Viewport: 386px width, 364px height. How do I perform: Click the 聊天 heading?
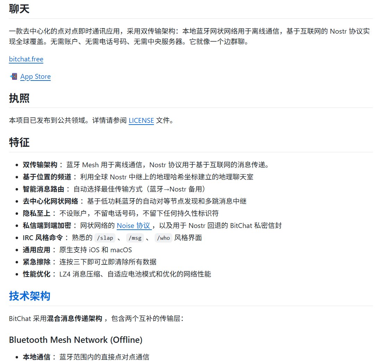pos(19,9)
